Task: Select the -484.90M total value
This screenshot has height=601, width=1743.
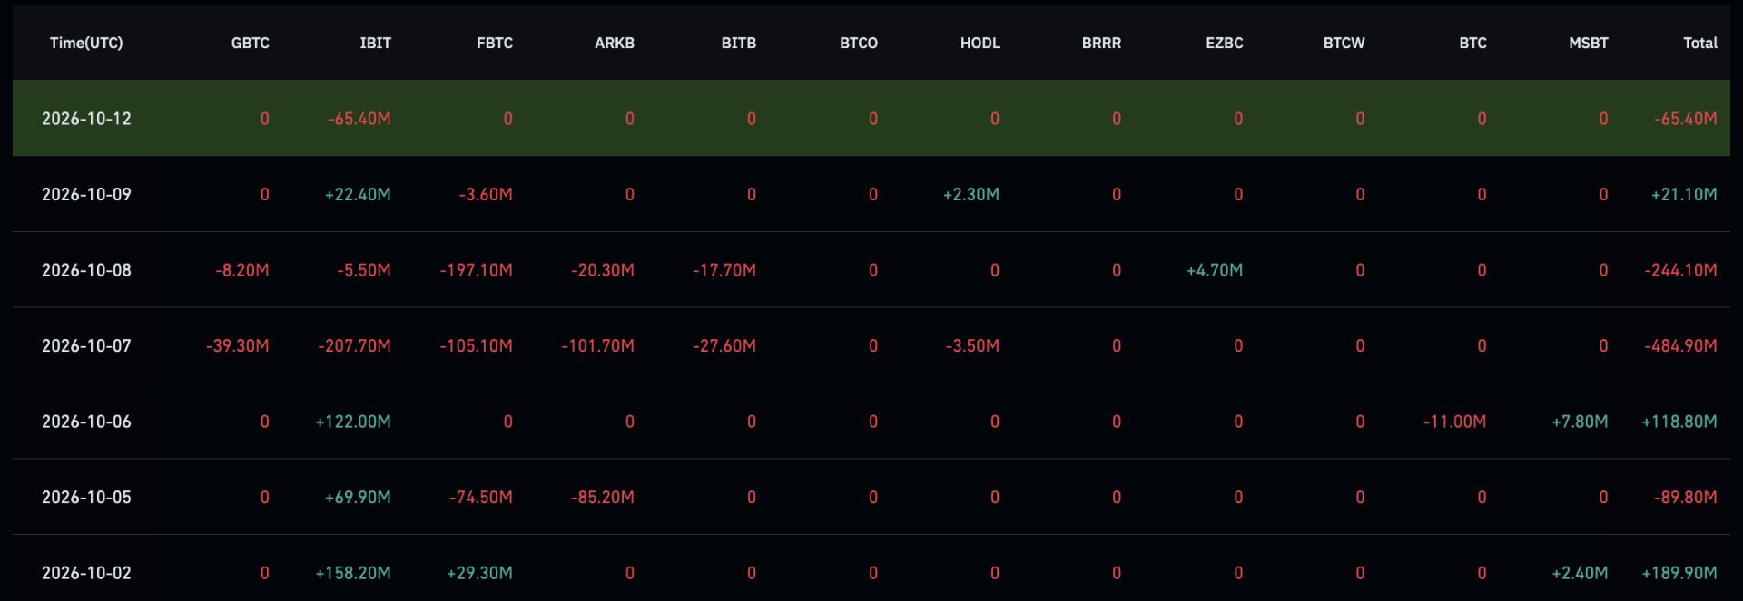Action: [1680, 345]
